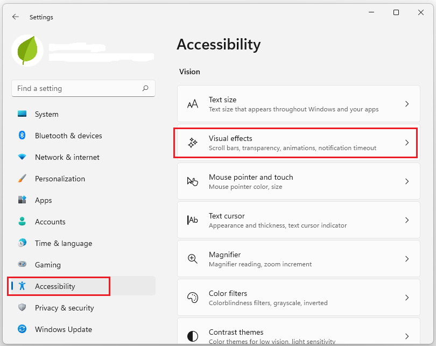Click the Text size AA icon
The height and width of the screenshot is (346, 436).
coord(192,104)
